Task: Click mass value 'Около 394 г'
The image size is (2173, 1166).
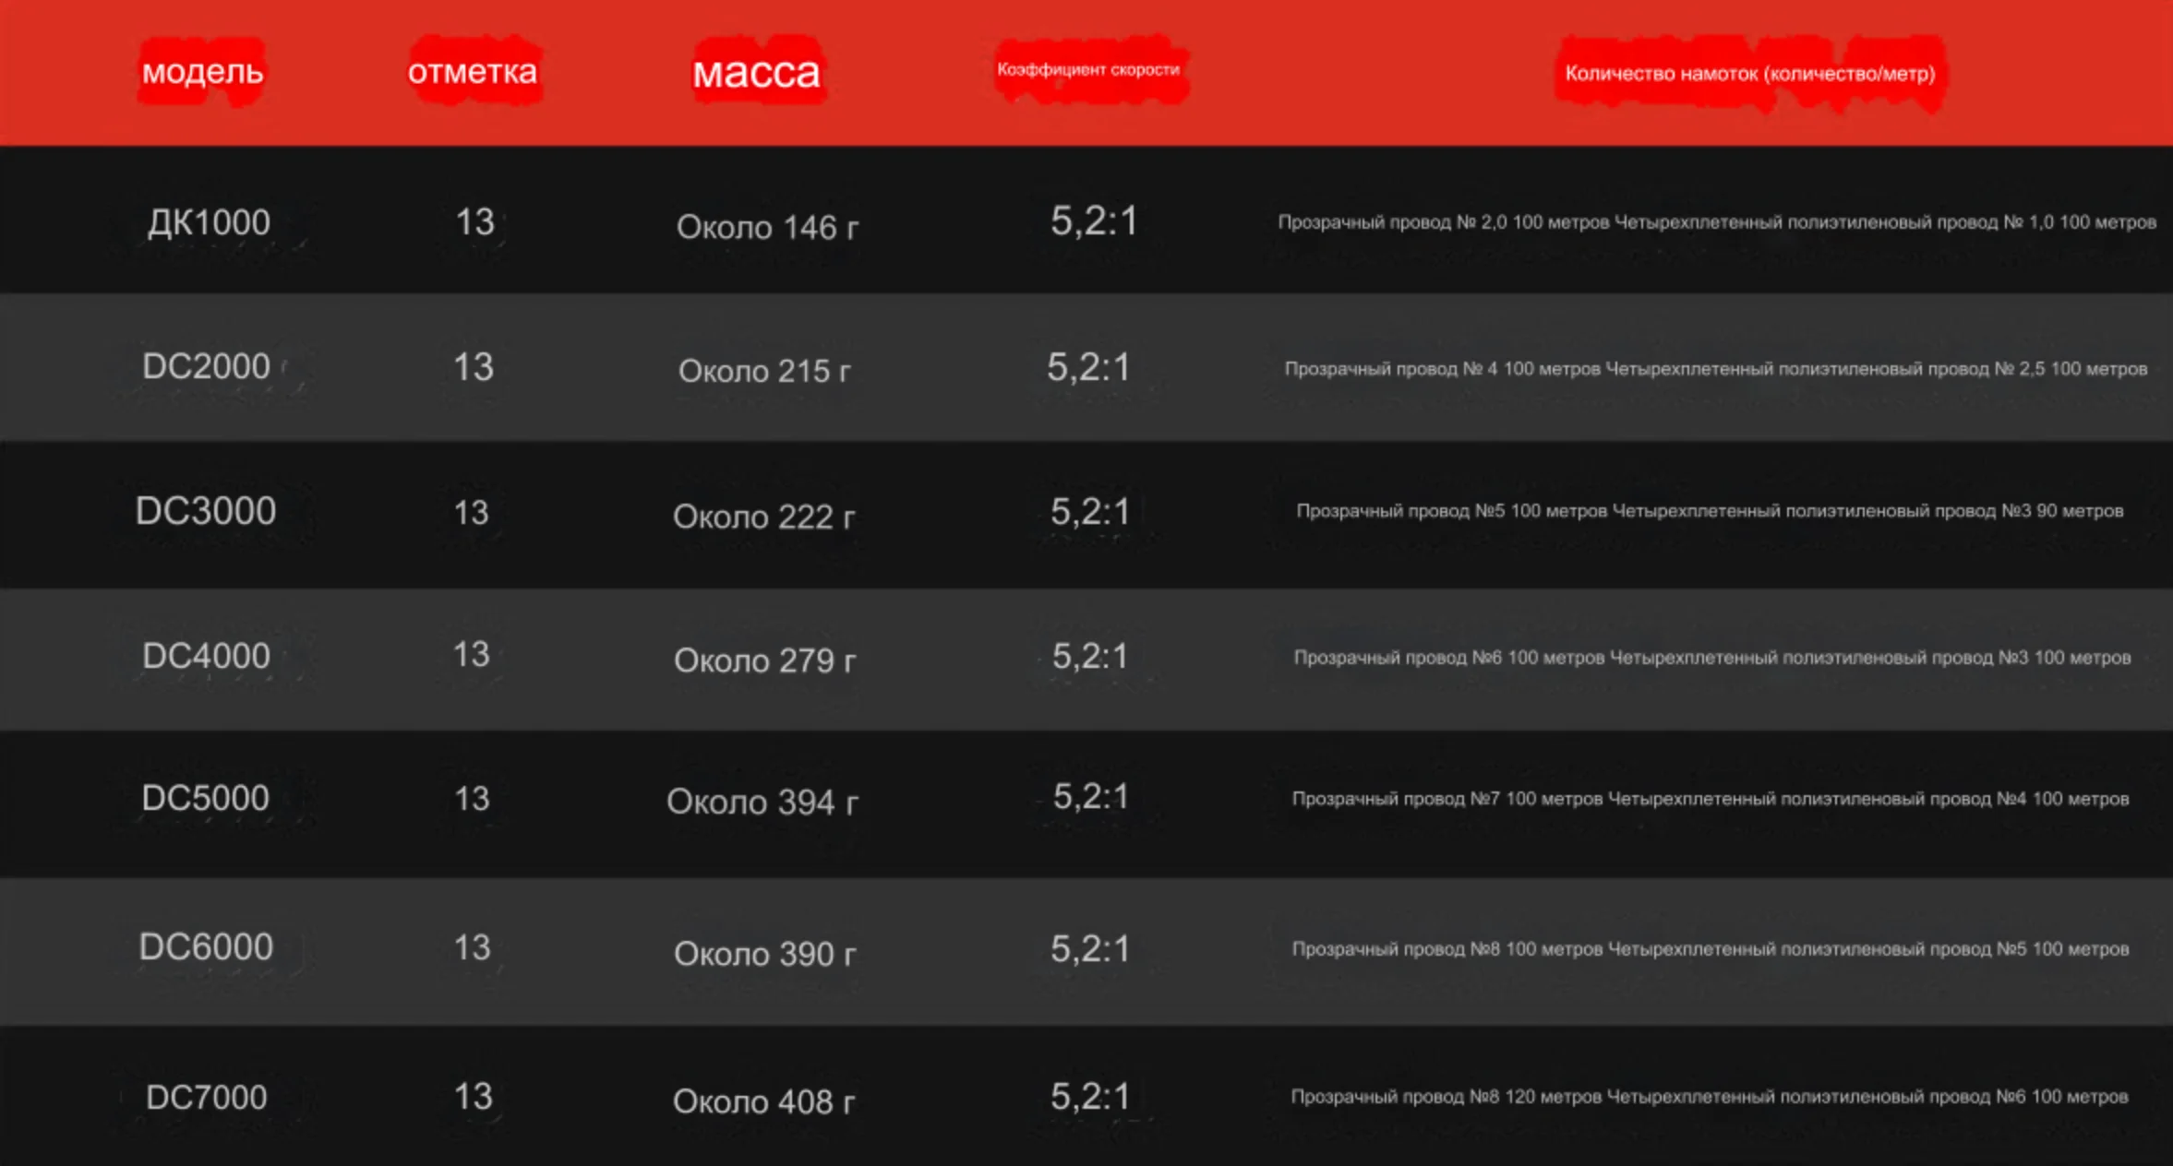Action: (762, 802)
